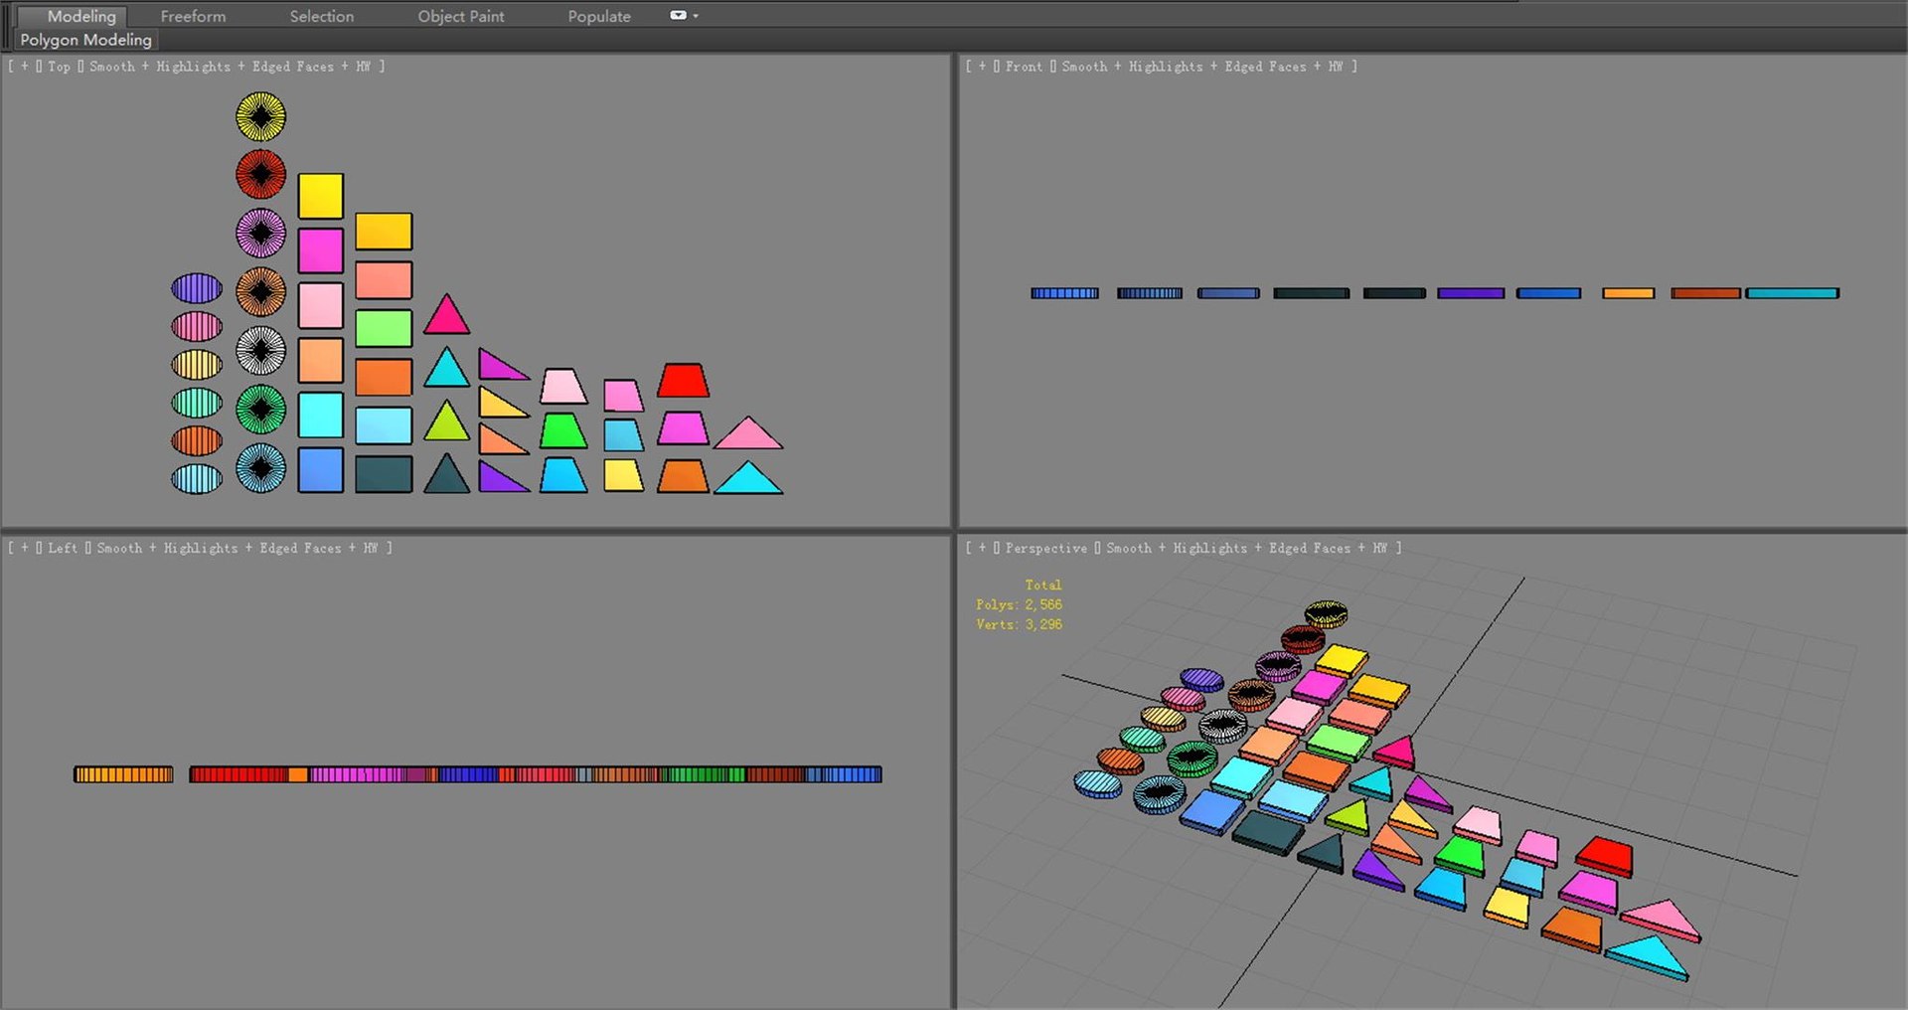This screenshot has height=1010, width=1908.
Task: Select the green trapezoid in Top viewport
Action: pyautogui.click(x=563, y=431)
